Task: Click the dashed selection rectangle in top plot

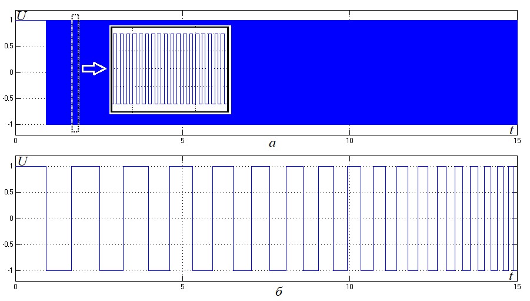Action: [75, 73]
